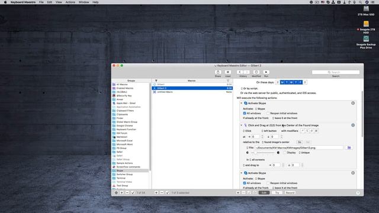Click the Modified clock toolbar button

coord(256,72)
